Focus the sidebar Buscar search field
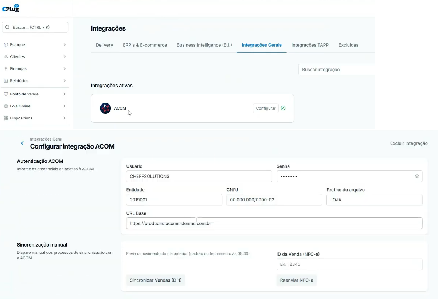 [x=35, y=27]
